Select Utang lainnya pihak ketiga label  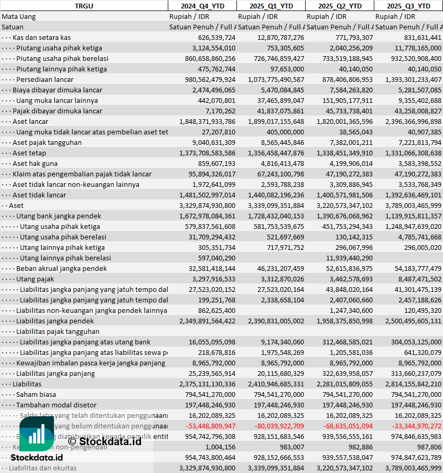62,248
